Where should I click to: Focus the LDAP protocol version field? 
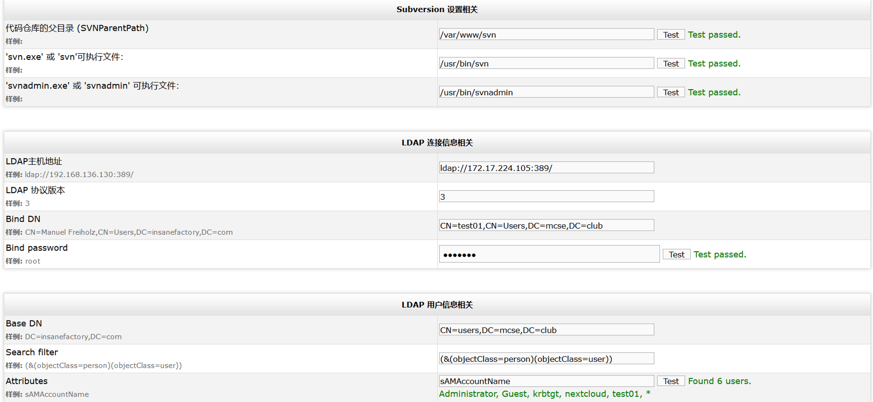point(546,196)
